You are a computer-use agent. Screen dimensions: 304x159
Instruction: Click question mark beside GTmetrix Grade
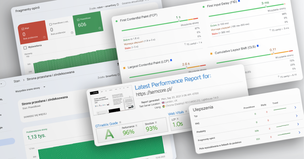pyautogui.click(x=120, y=122)
